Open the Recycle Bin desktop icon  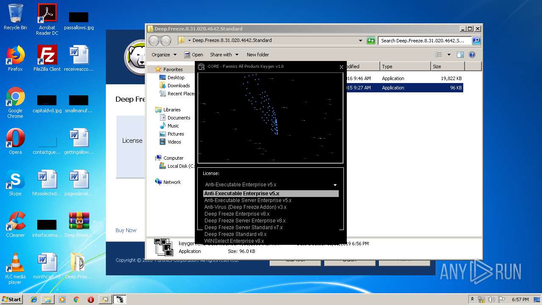(x=15, y=17)
